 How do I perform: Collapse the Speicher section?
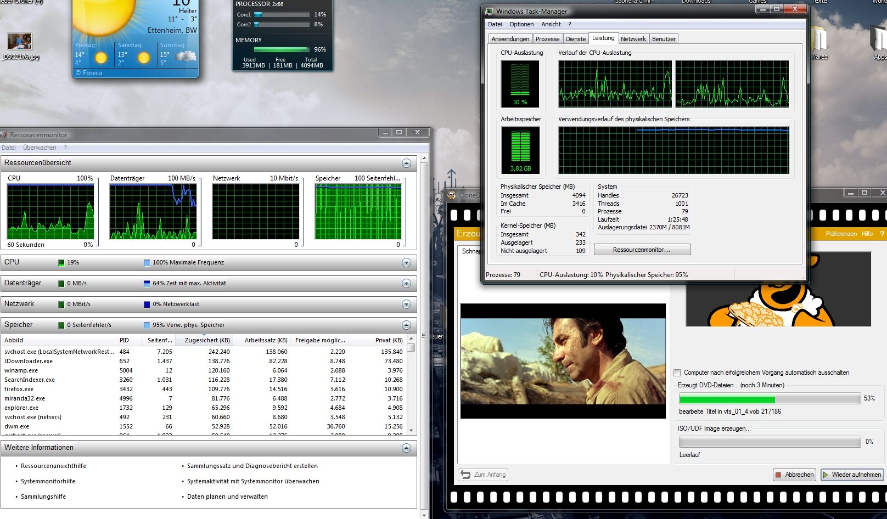point(406,325)
